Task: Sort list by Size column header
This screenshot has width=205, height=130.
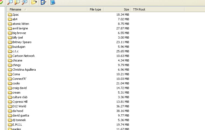Action: [126, 9]
